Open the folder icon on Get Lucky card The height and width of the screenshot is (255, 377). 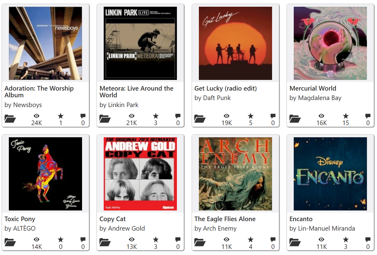pyautogui.click(x=200, y=119)
